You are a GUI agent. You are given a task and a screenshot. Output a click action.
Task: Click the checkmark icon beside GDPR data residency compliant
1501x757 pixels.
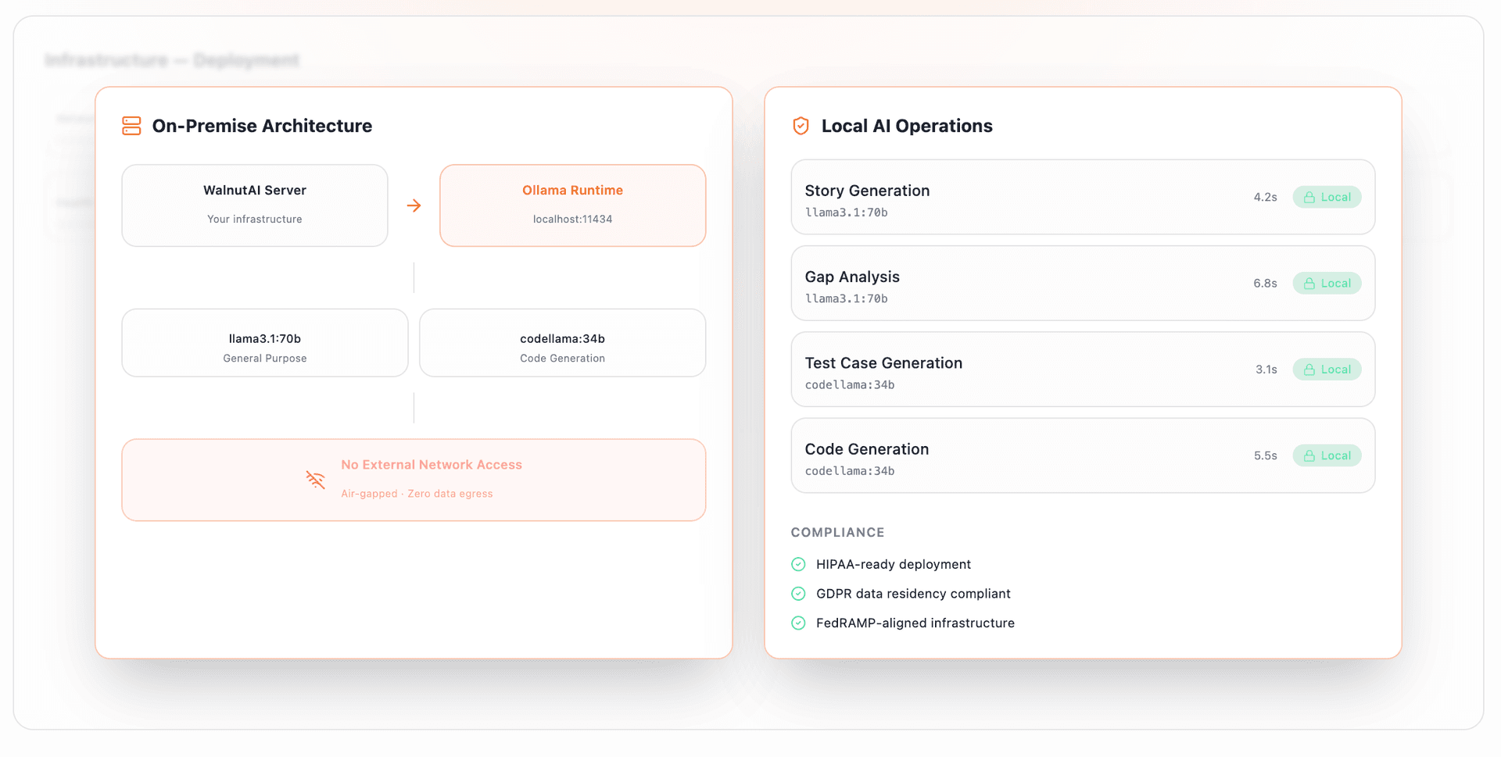798,594
